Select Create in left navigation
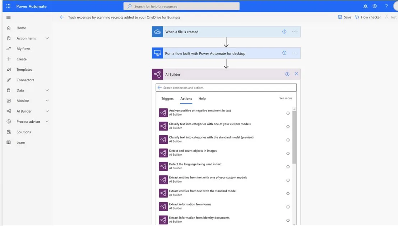Screen dimensions: 398x226 point(22,59)
